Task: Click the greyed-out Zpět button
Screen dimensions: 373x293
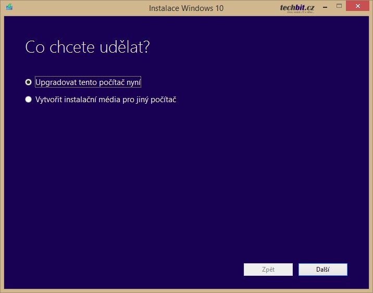Action: point(268,270)
